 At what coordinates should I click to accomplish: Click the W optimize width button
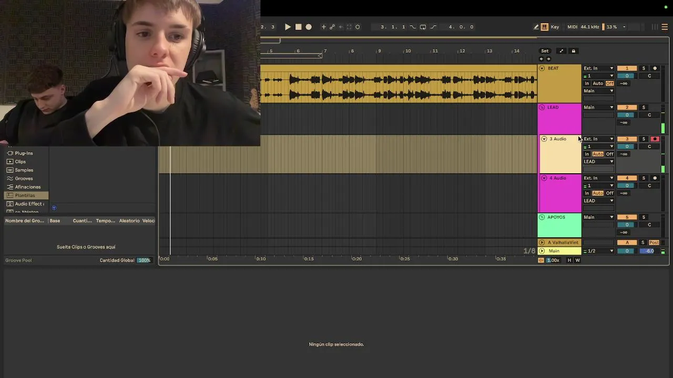pyautogui.click(x=577, y=260)
